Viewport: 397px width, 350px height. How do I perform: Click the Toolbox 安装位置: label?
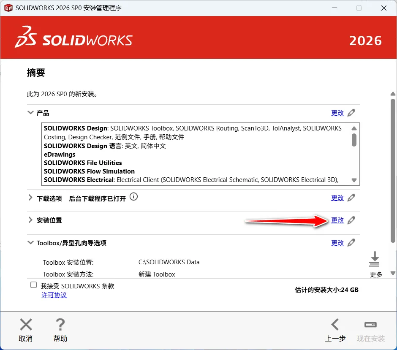(68, 263)
